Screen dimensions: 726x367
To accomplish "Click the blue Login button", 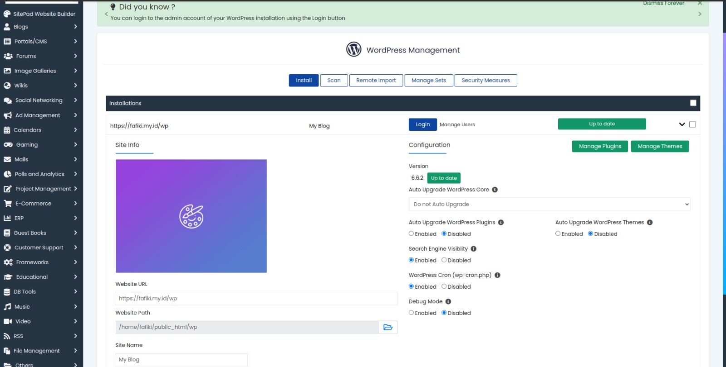I will pyautogui.click(x=423, y=124).
